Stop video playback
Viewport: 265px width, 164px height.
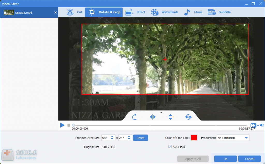point(69,125)
